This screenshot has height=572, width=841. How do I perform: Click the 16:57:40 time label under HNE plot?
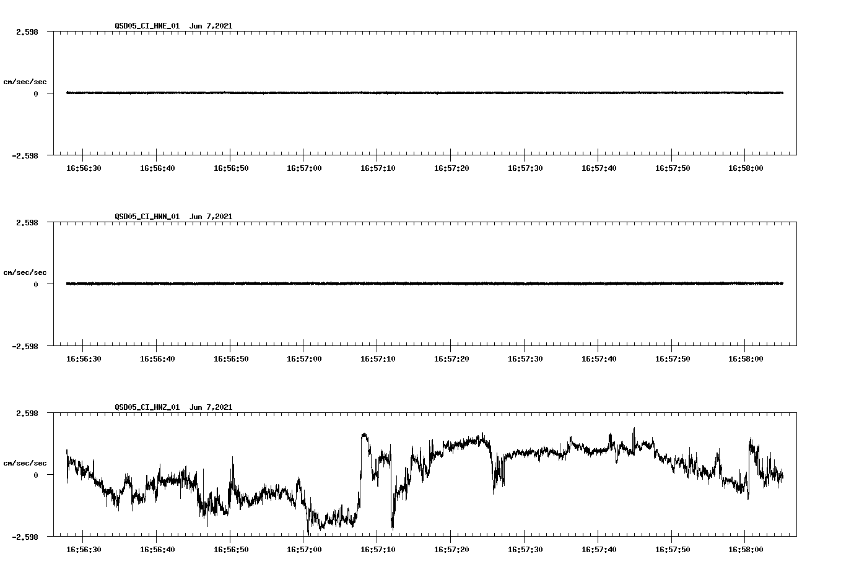click(x=599, y=168)
